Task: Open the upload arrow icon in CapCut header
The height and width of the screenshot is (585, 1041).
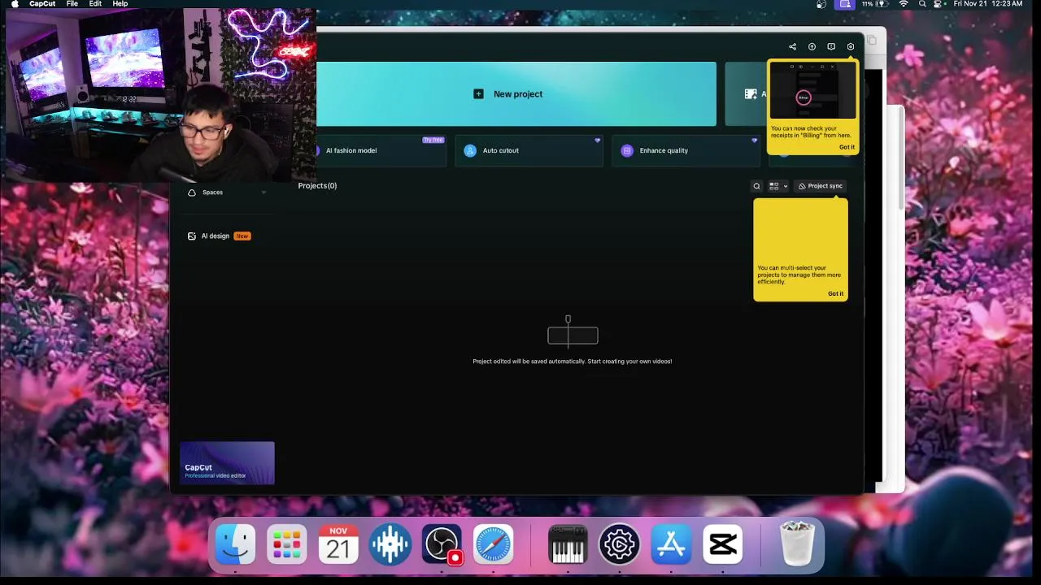Action: (812, 46)
